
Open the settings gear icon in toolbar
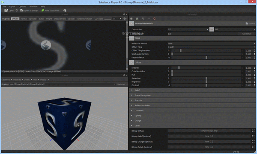pyautogui.click(x=65, y=11)
